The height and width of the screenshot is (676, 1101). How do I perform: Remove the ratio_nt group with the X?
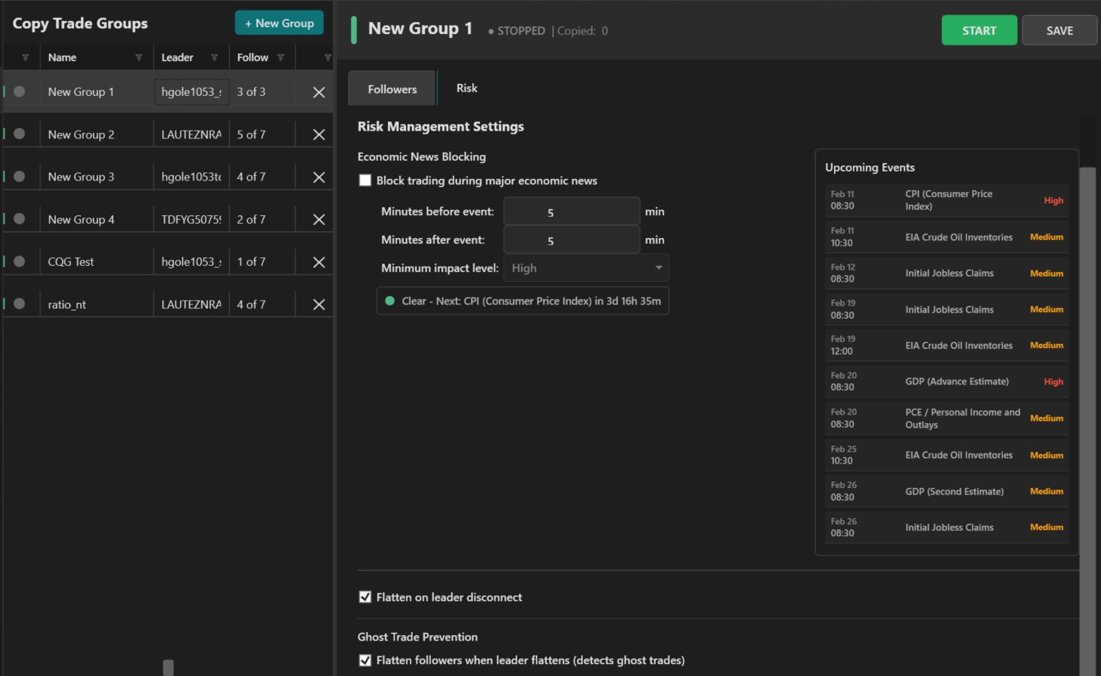tap(318, 304)
